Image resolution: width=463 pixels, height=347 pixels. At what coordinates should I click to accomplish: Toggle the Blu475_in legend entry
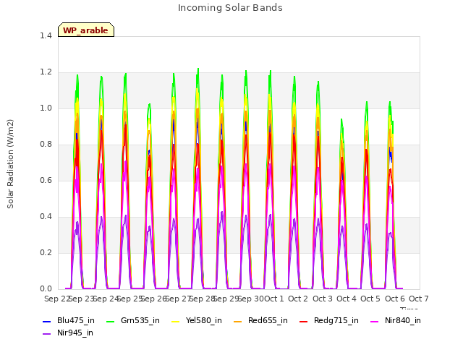pyautogui.click(x=69, y=320)
